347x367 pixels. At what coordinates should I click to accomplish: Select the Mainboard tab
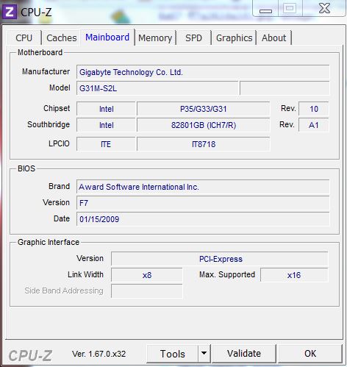107,38
